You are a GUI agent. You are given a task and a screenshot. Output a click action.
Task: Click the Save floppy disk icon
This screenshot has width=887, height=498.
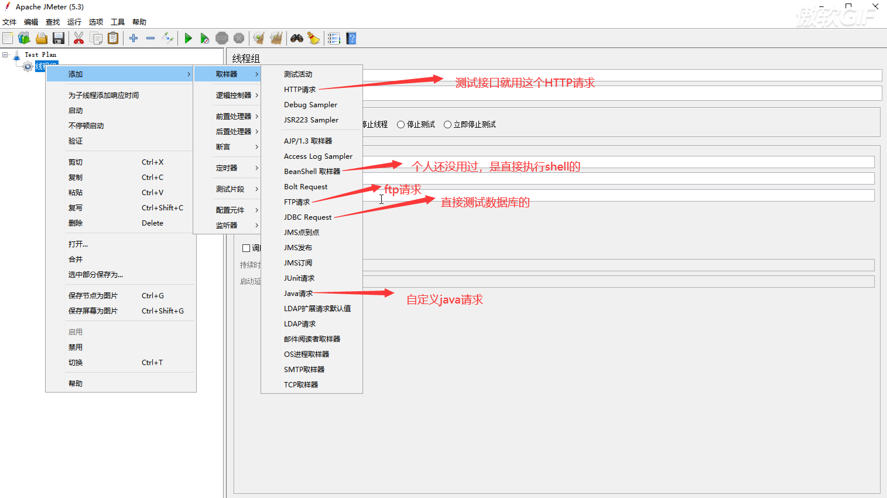tap(59, 39)
